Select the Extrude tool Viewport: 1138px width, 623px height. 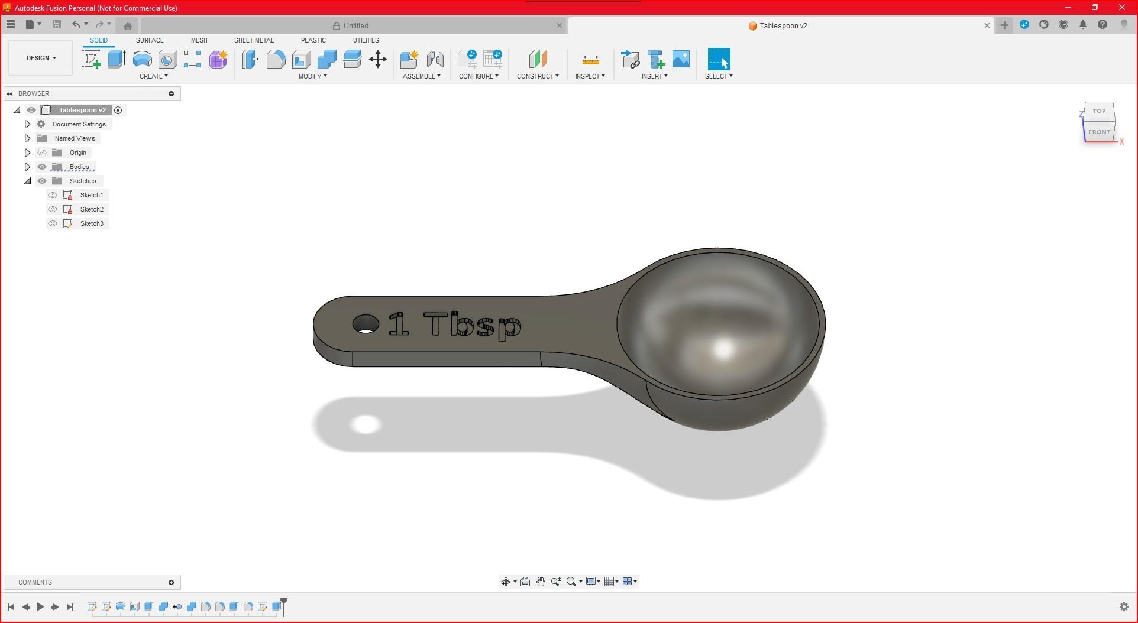[x=117, y=59]
